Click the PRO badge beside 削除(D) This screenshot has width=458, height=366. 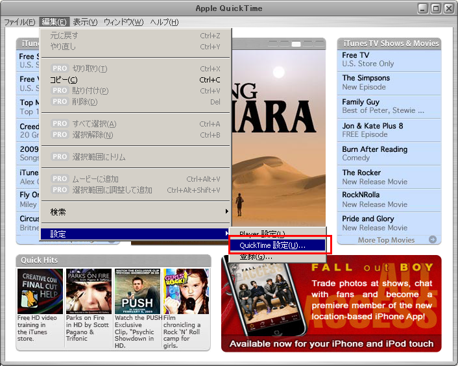coord(60,101)
